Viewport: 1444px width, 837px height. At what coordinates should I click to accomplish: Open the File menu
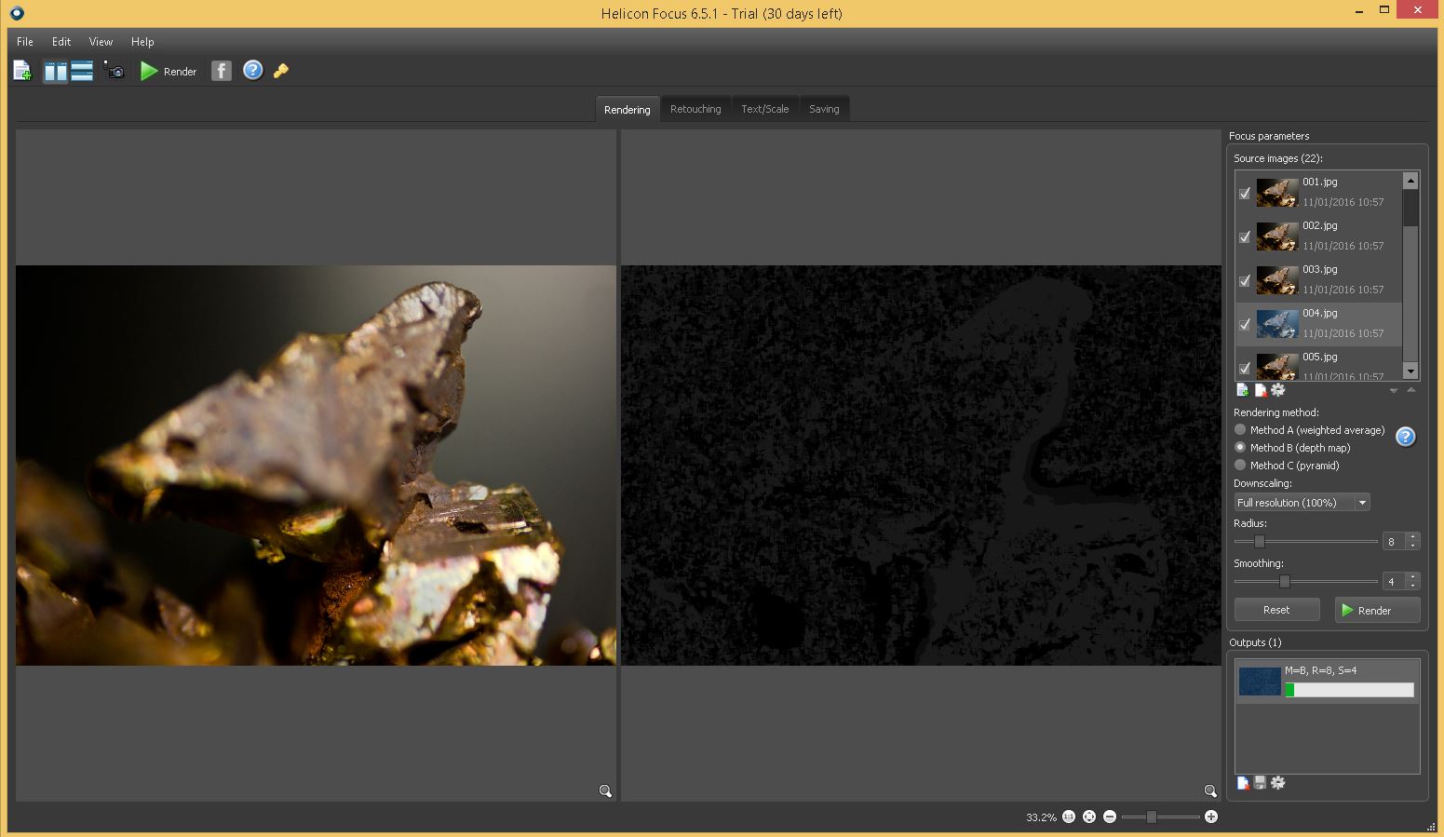tap(25, 42)
